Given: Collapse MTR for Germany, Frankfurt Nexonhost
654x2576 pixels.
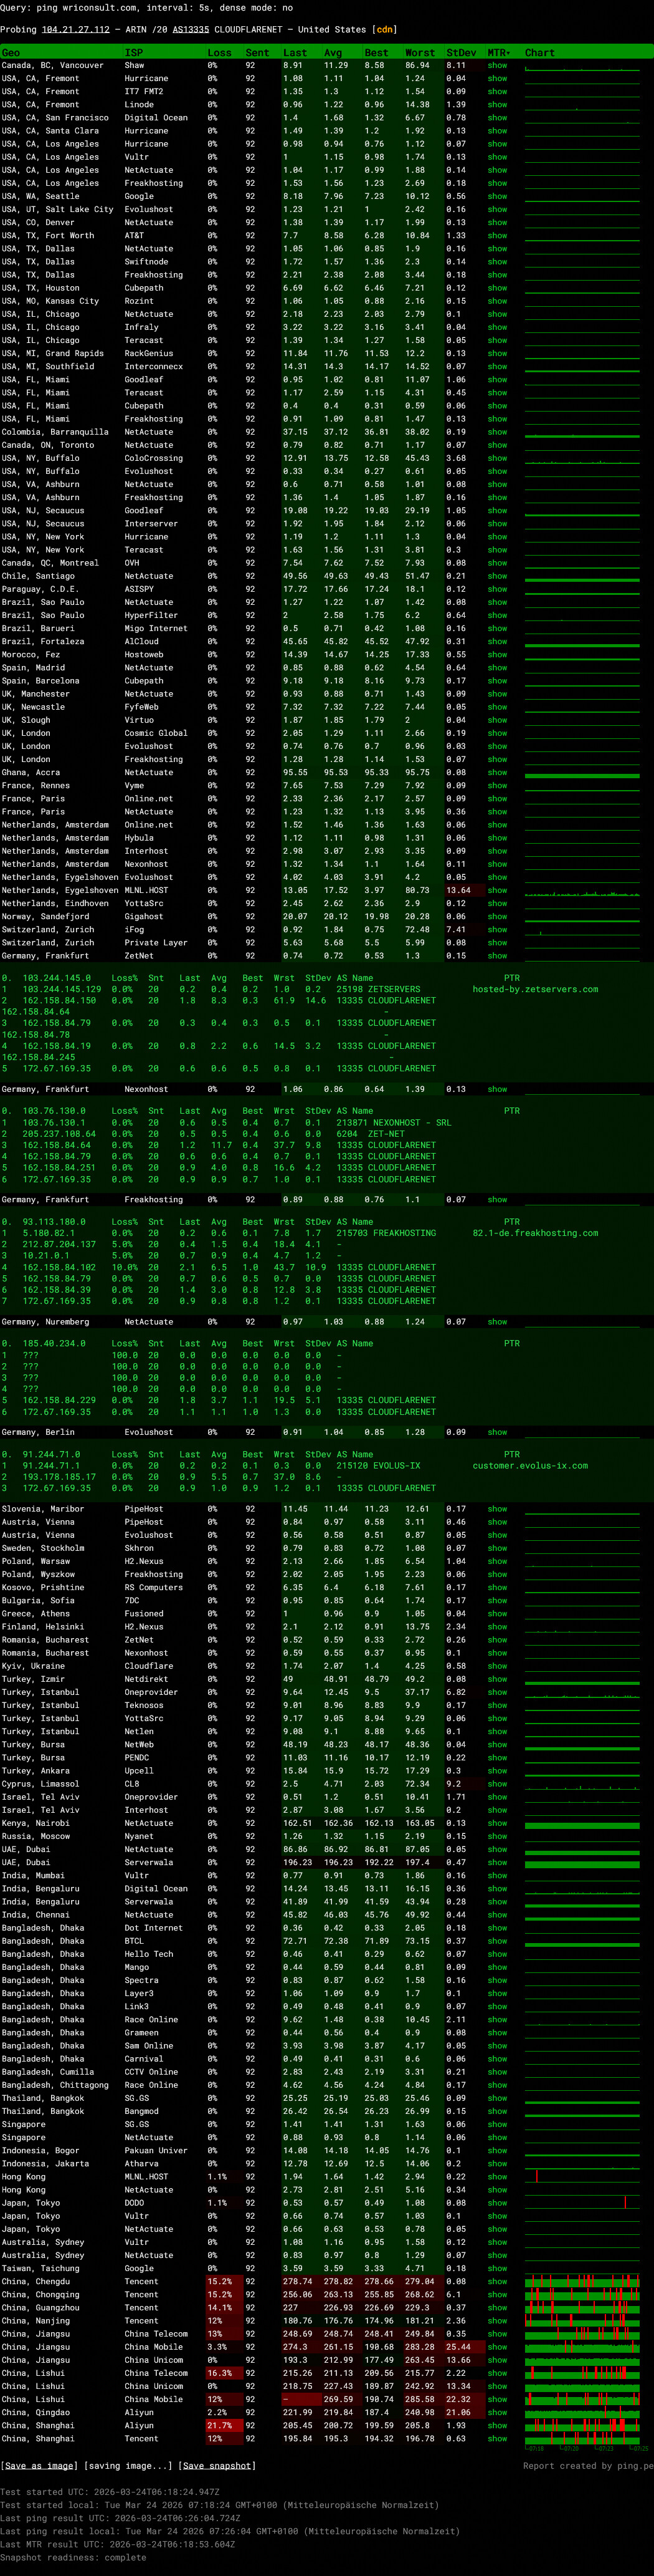Looking at the screenshot, I should tap(496, 1090).
